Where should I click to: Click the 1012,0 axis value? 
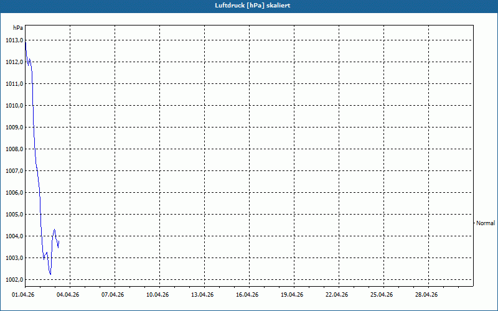[x=14, y=62]
